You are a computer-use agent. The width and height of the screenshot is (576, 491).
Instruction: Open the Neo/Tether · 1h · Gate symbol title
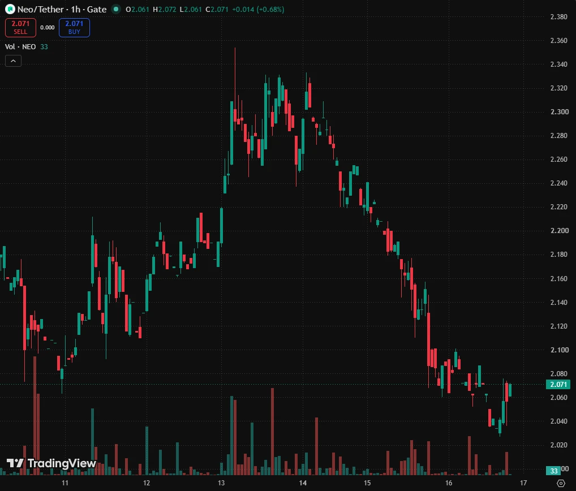tap(62, 9)
